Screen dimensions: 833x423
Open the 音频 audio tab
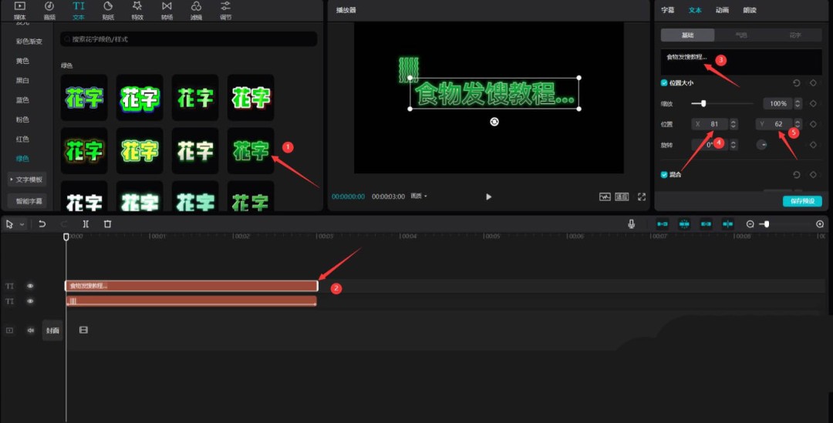[49, 10]
